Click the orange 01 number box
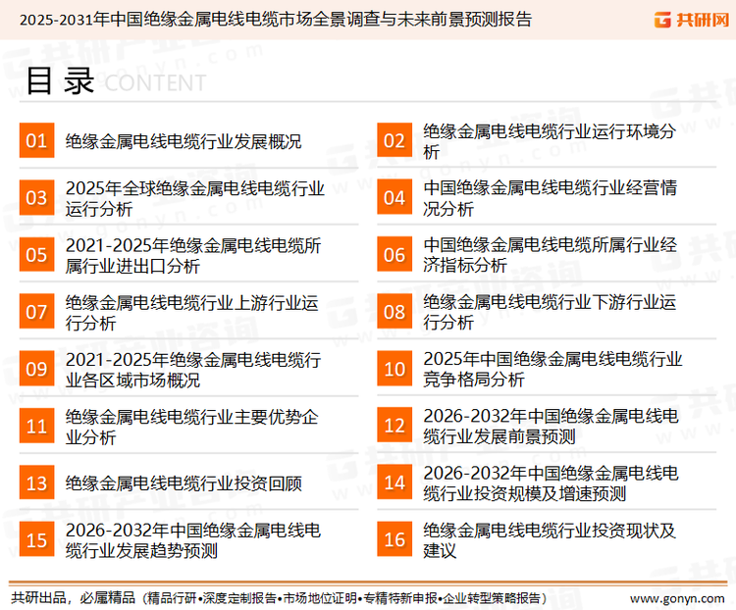The height and width of the screenshot is (610, 736). point(36,140)
